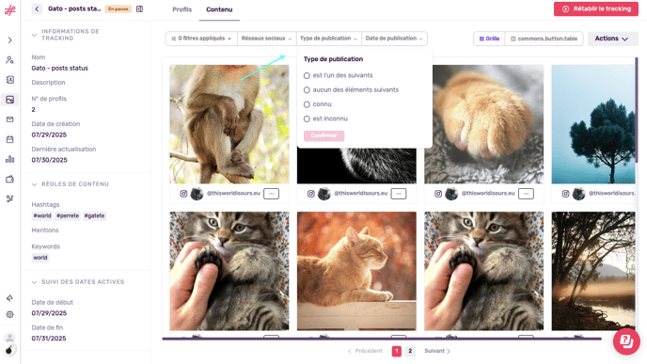
Task: Open the wallet sidebar icon
Action: point(10,179)
